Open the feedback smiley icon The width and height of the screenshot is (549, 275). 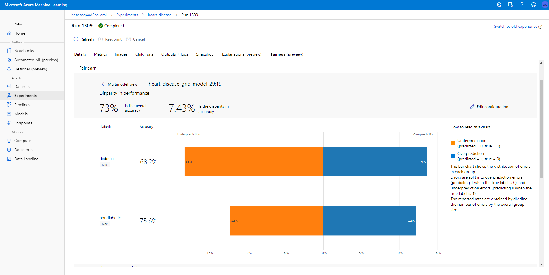[x=534, y=5]
